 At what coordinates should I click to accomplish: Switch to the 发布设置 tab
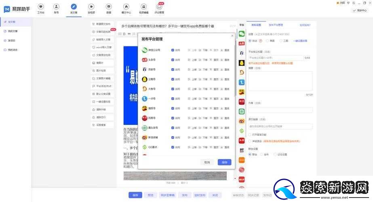coord(256,25)
